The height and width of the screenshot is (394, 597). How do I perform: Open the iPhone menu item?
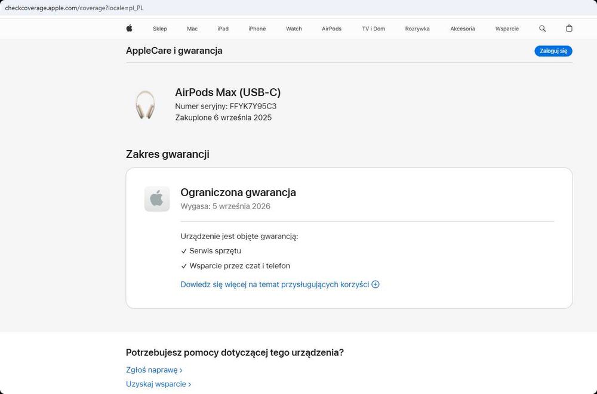(x=257, y=29)
